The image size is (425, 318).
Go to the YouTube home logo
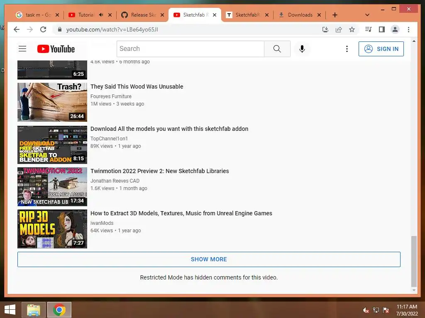coord(56,49)
